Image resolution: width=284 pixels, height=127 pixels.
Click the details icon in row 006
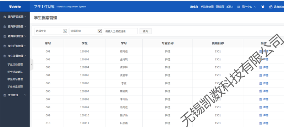[261, 91]
